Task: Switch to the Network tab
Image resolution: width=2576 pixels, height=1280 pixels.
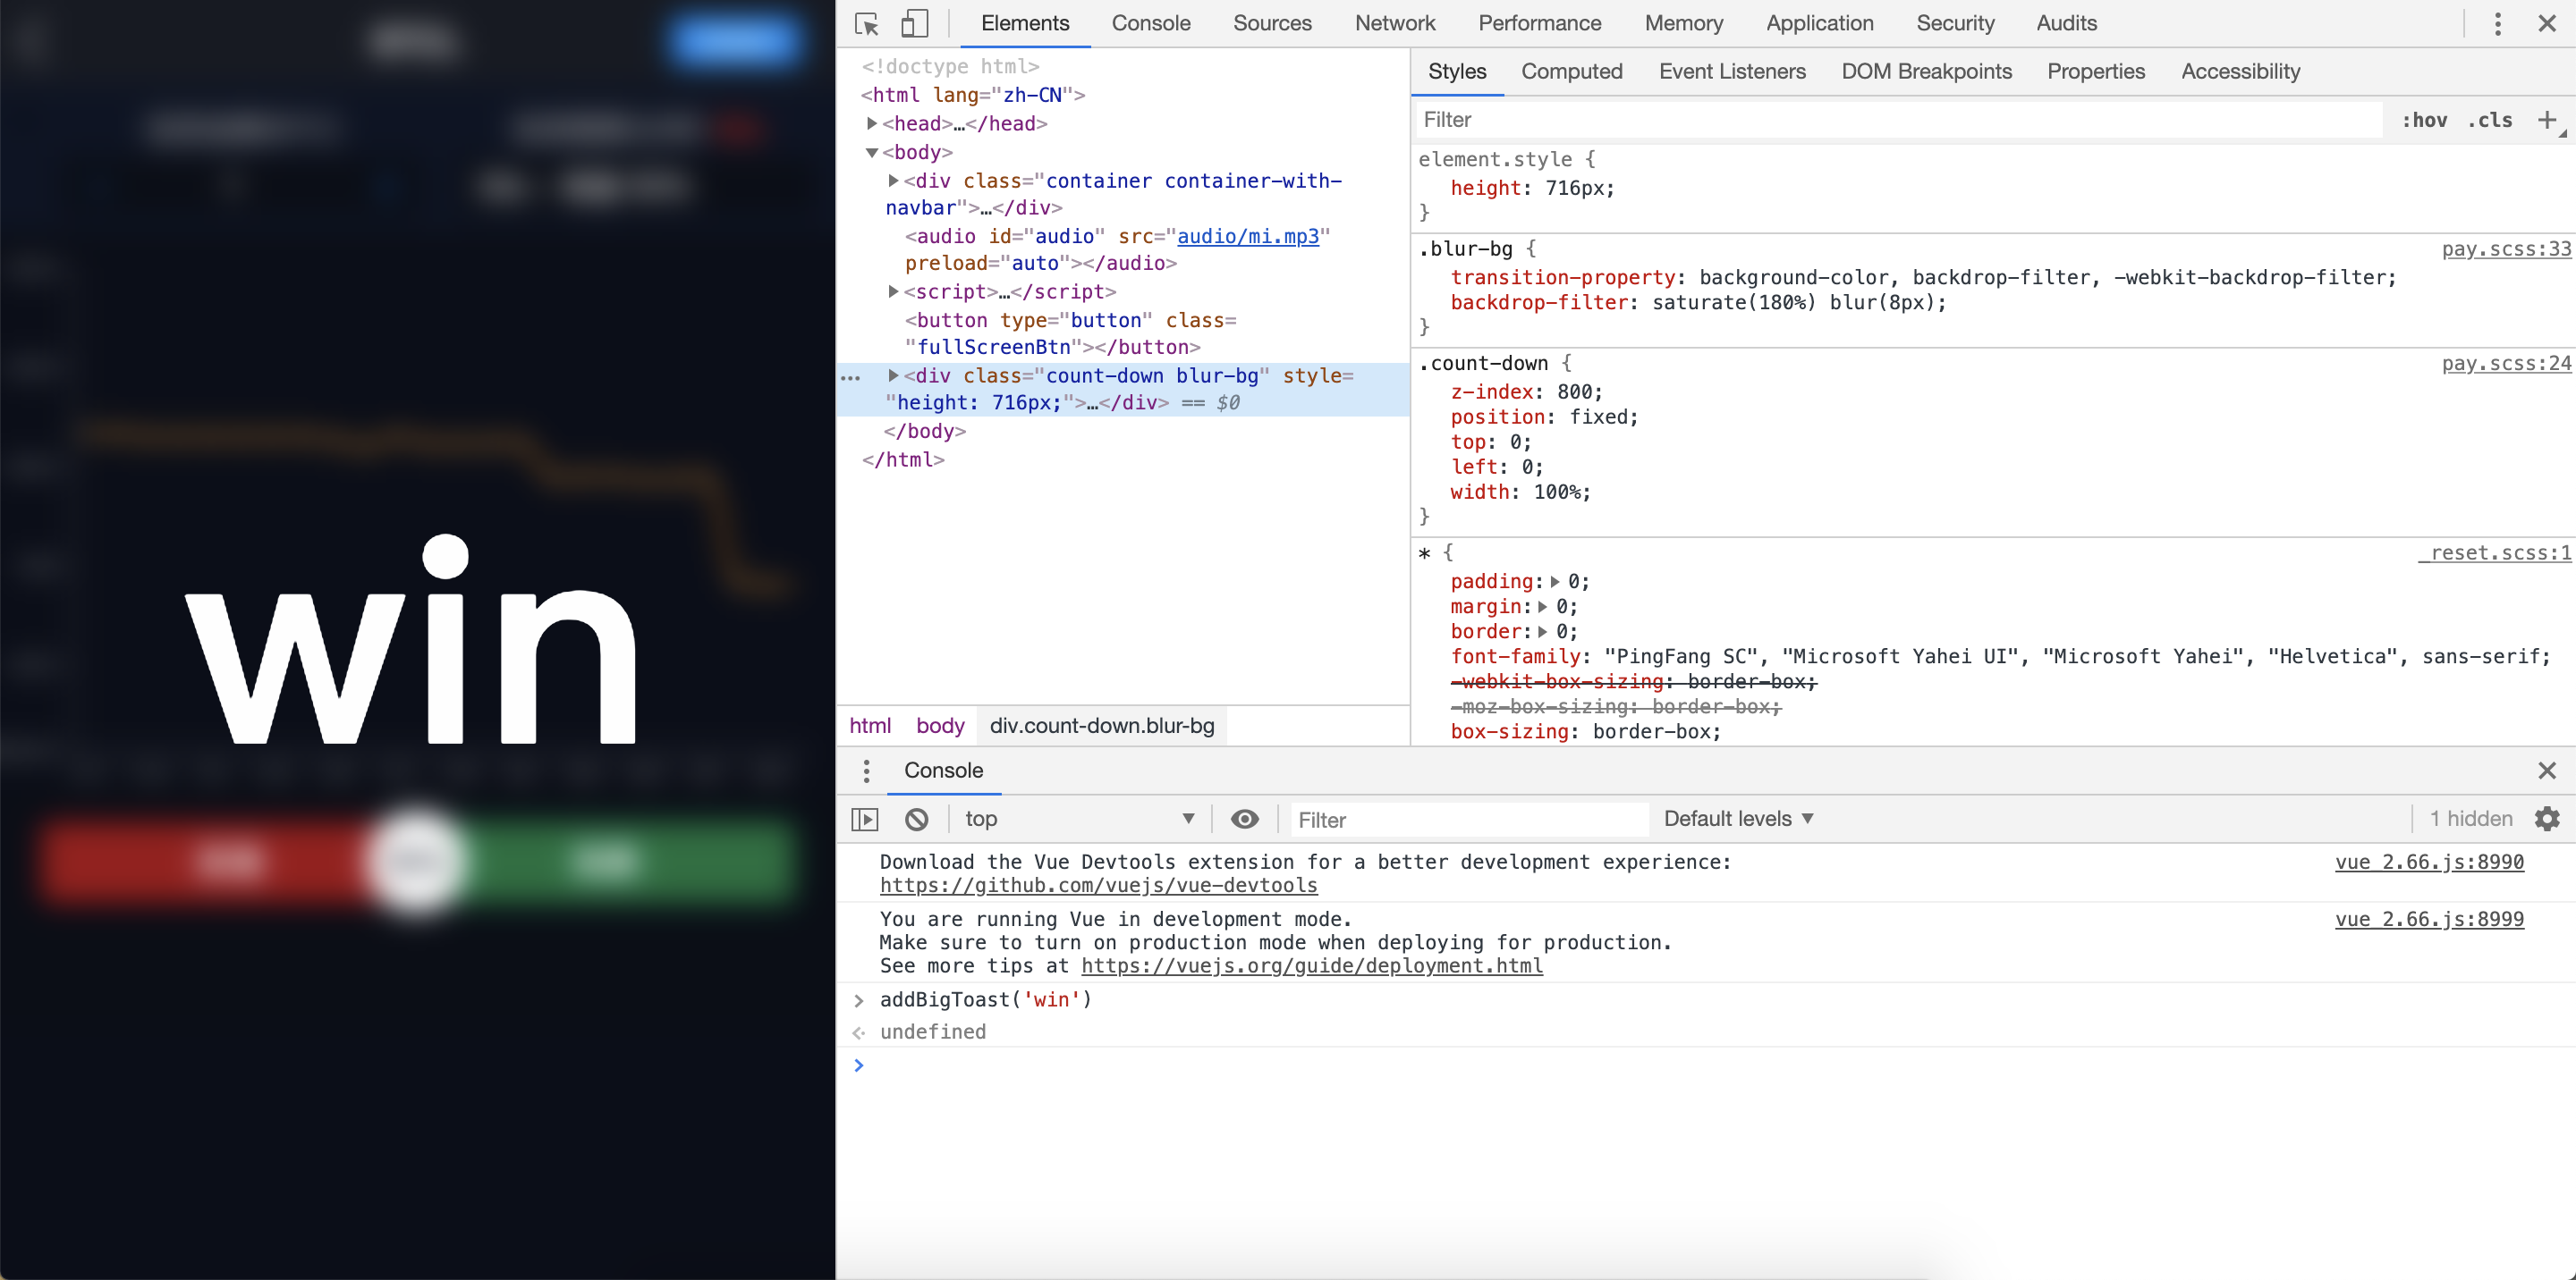Action: (x=1394, y=23)
